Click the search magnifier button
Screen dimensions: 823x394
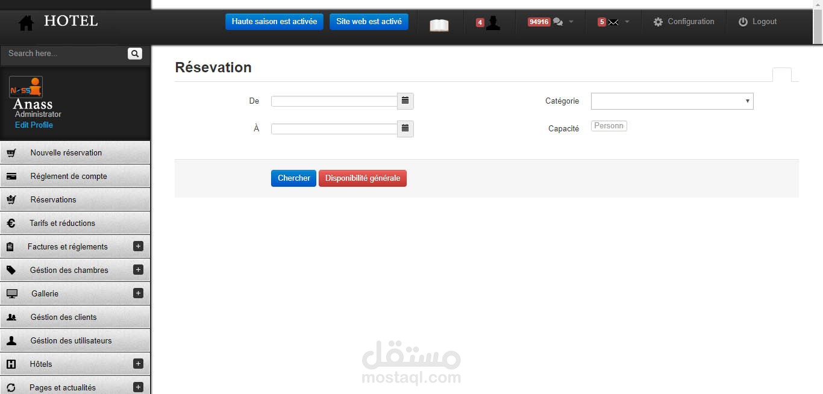pyautogui.click(x=135, y=54)
